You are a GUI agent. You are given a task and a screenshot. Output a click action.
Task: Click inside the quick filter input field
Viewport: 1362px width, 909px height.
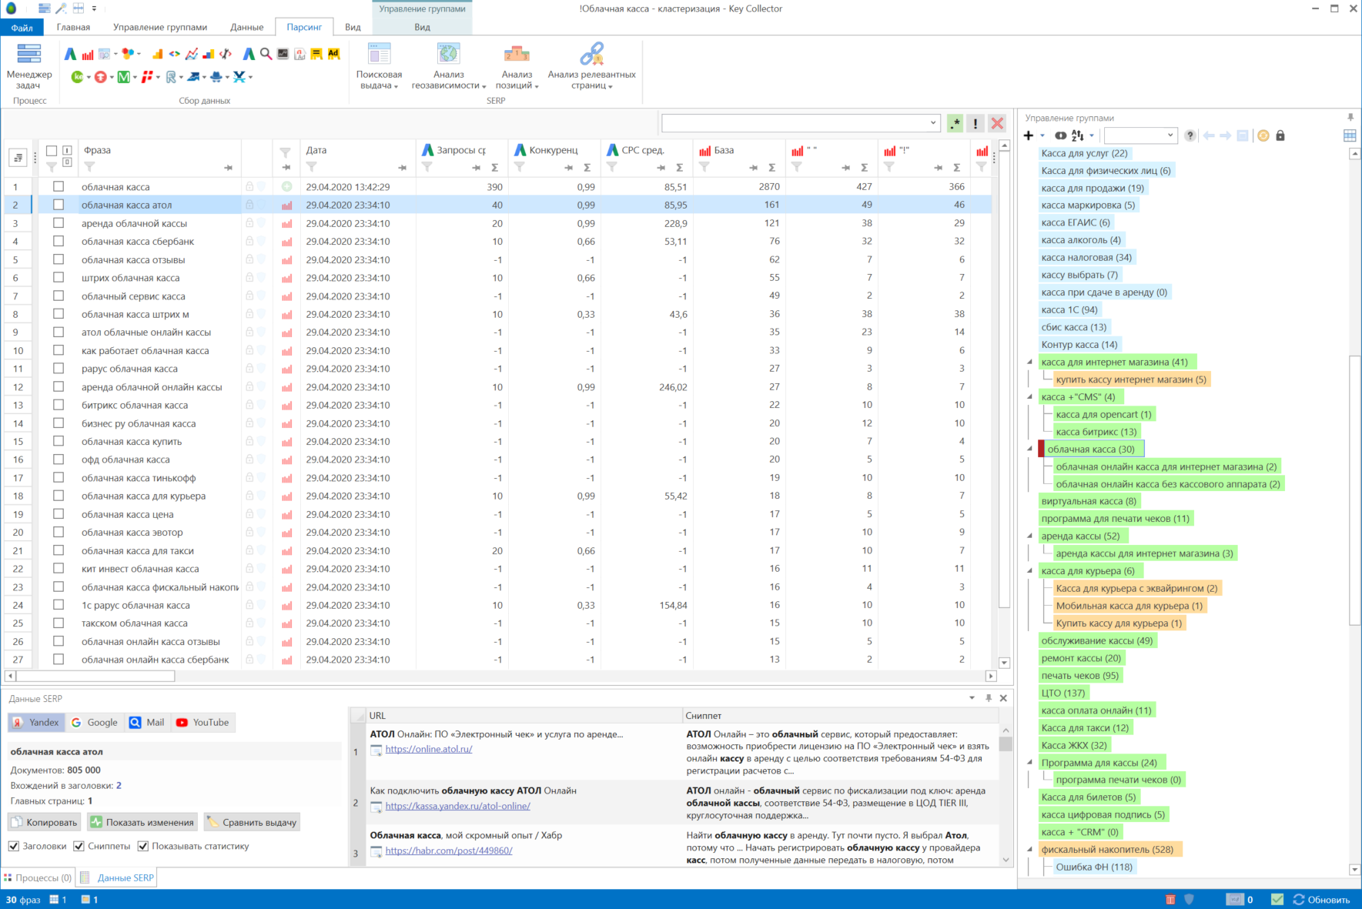tap(795, 122)
